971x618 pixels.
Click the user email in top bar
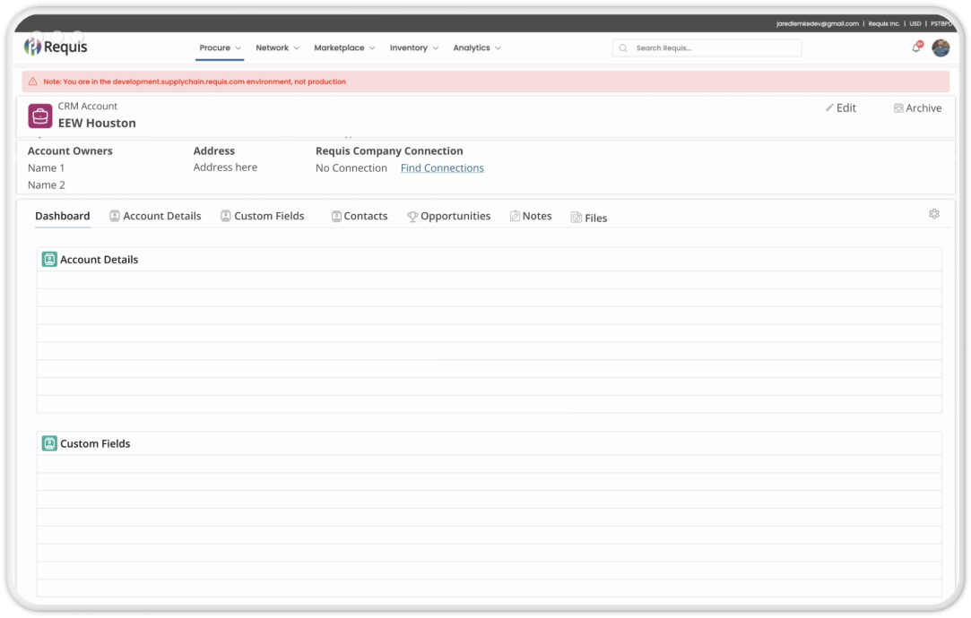(x=818, y=23)
